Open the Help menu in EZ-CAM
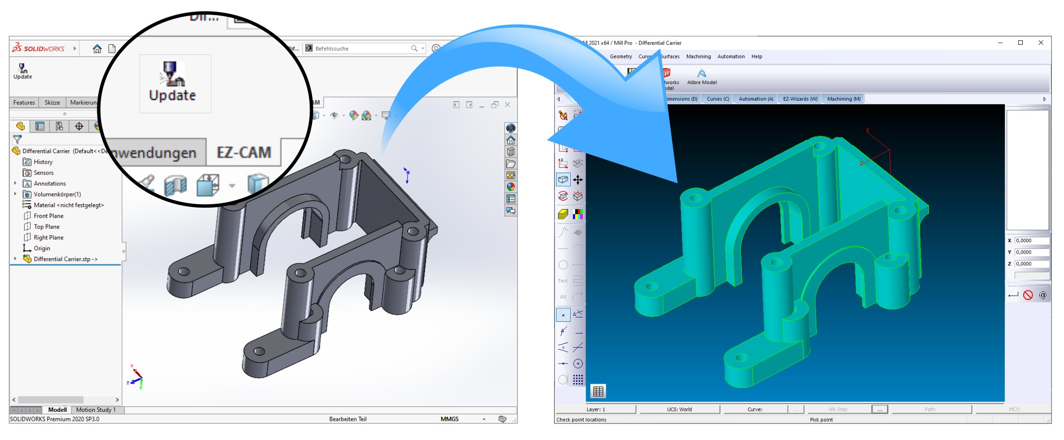 (x=756, y=56)
